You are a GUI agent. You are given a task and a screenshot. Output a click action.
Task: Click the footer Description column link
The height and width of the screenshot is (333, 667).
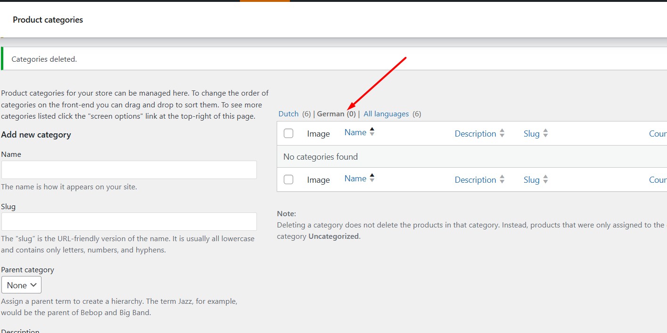click(x=475, y=180)
